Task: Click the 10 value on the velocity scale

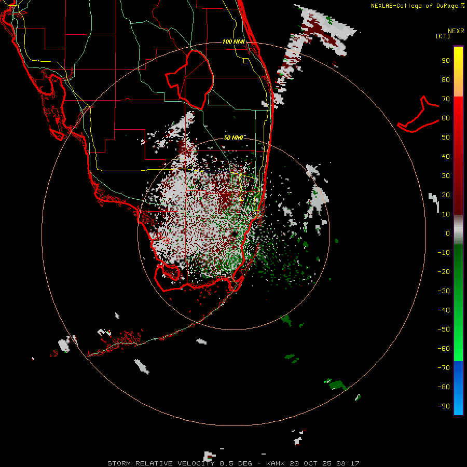Action: [x=446, y=214]
